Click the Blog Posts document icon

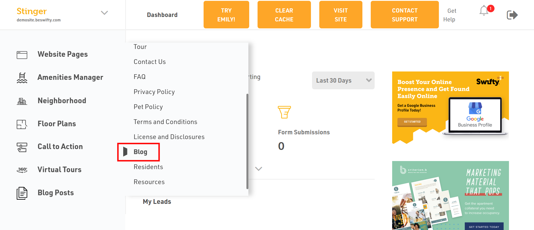[x=22, y=193]
